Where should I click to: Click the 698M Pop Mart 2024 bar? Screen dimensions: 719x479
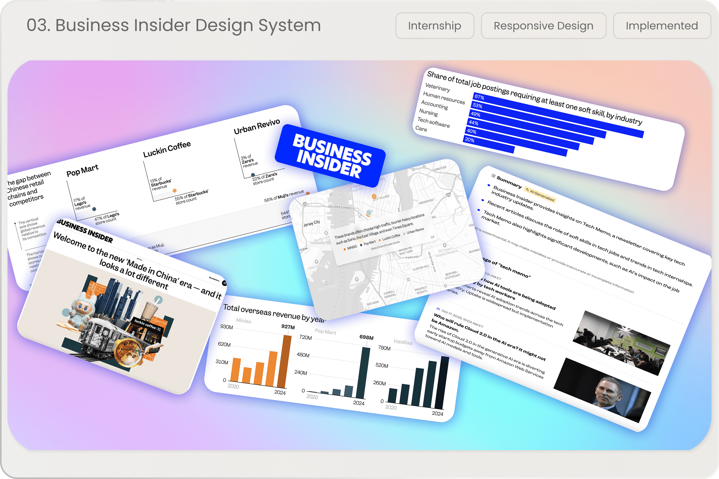coord(362,373)
